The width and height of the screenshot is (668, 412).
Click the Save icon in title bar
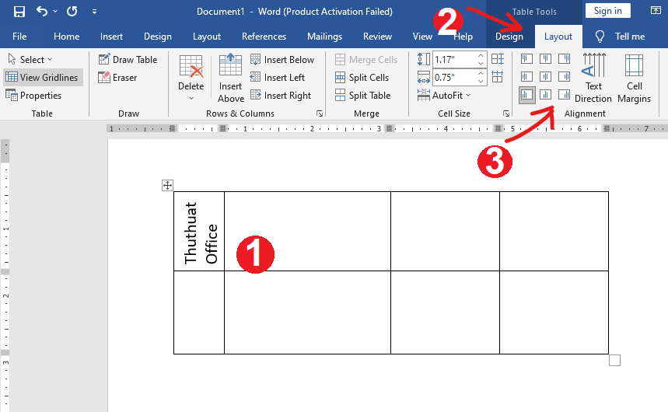19,12
